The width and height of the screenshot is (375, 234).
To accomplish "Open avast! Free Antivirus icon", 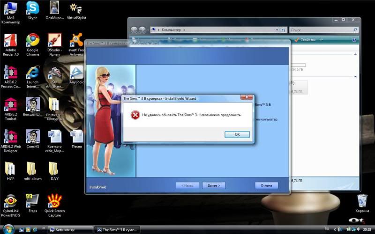I will [76, 45].
